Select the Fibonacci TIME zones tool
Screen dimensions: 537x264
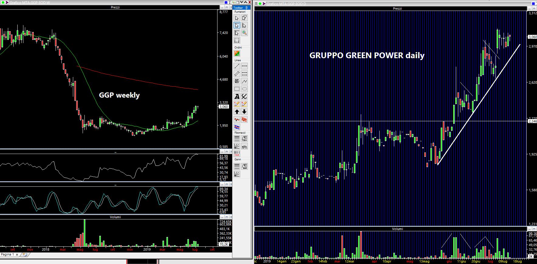click(x=237, y=154)
